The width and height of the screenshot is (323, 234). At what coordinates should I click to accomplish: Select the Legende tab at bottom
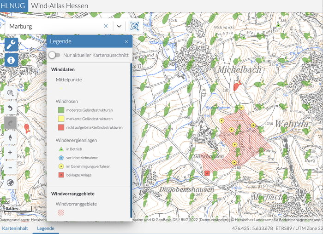coord(46,228)
